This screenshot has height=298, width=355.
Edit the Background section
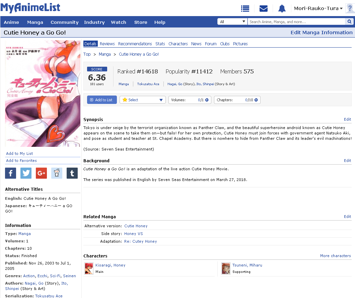pyautogui.click(x=347, y=161)
